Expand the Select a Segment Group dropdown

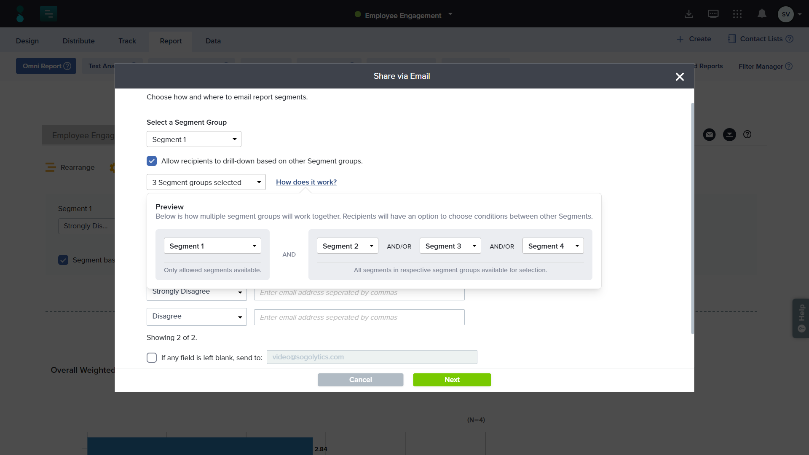[194, 139]
